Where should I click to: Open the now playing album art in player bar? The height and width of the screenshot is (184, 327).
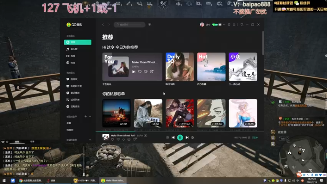click(106, 137)
